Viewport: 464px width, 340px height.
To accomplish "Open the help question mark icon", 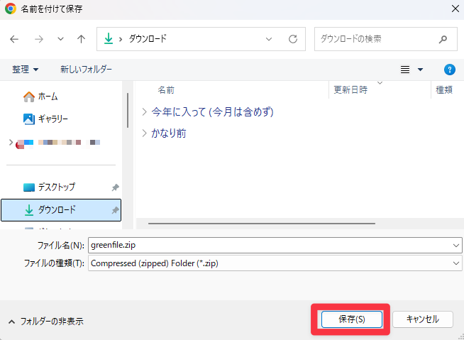I will coord(449,70).
